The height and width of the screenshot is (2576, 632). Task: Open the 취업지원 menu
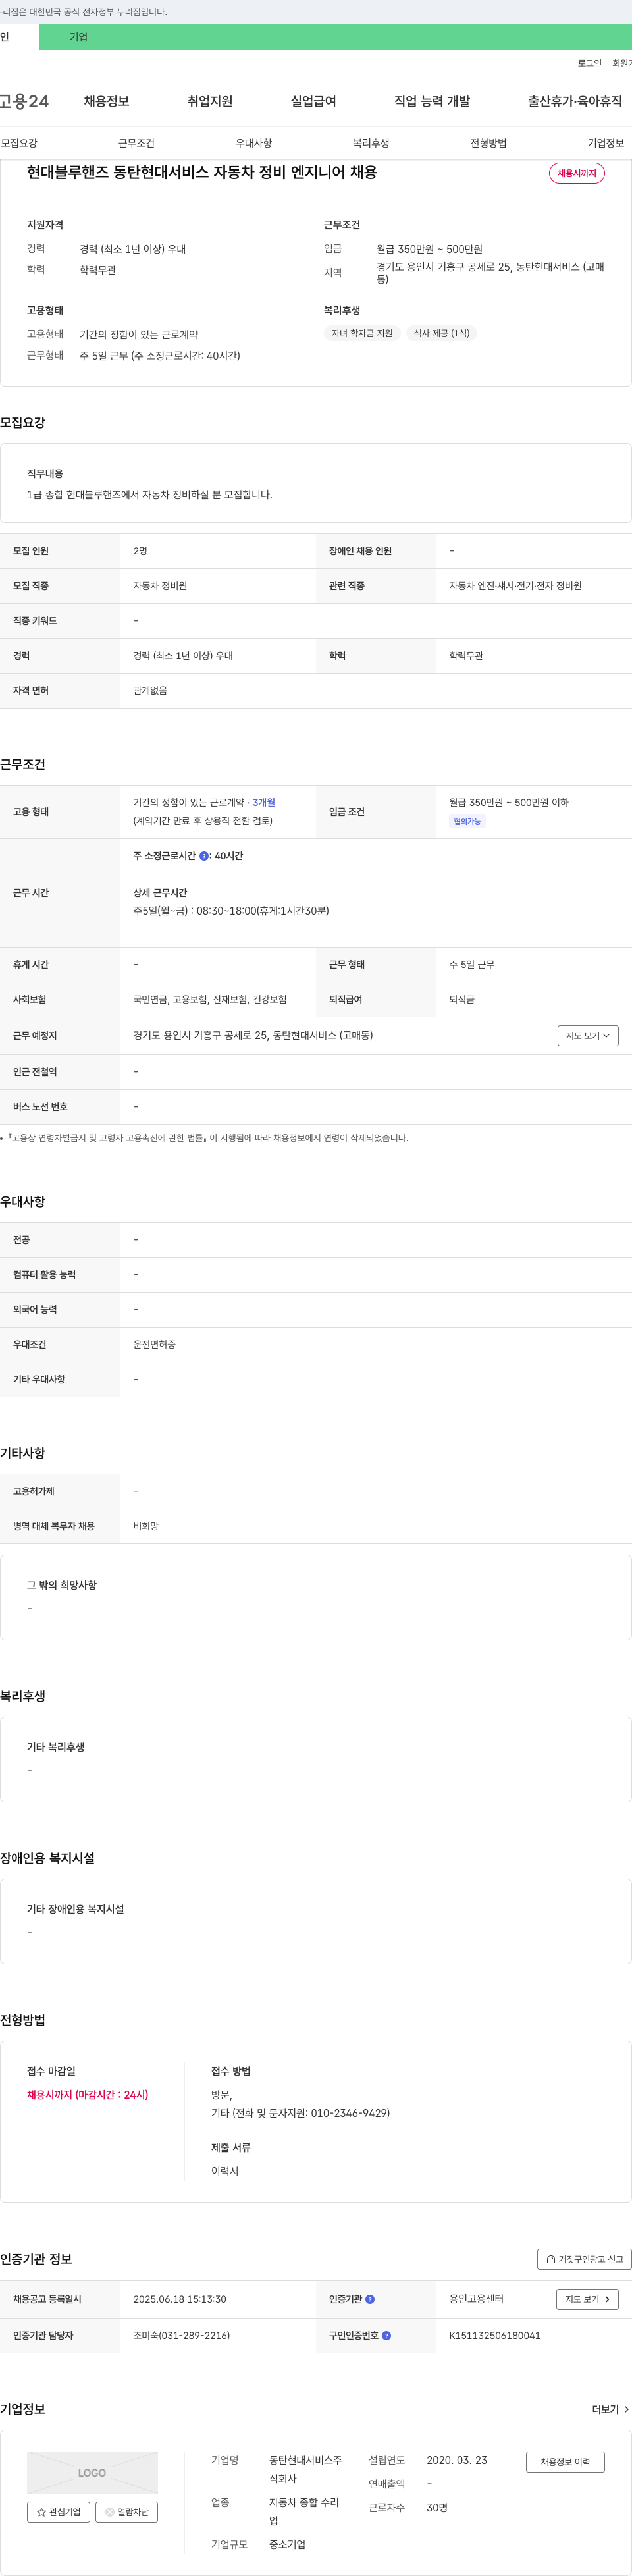210,101
